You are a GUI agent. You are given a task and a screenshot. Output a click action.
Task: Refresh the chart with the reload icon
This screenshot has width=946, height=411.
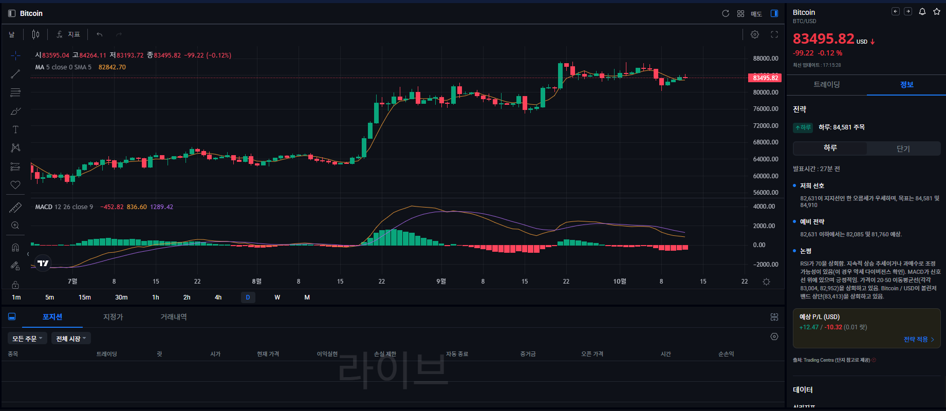726,13
